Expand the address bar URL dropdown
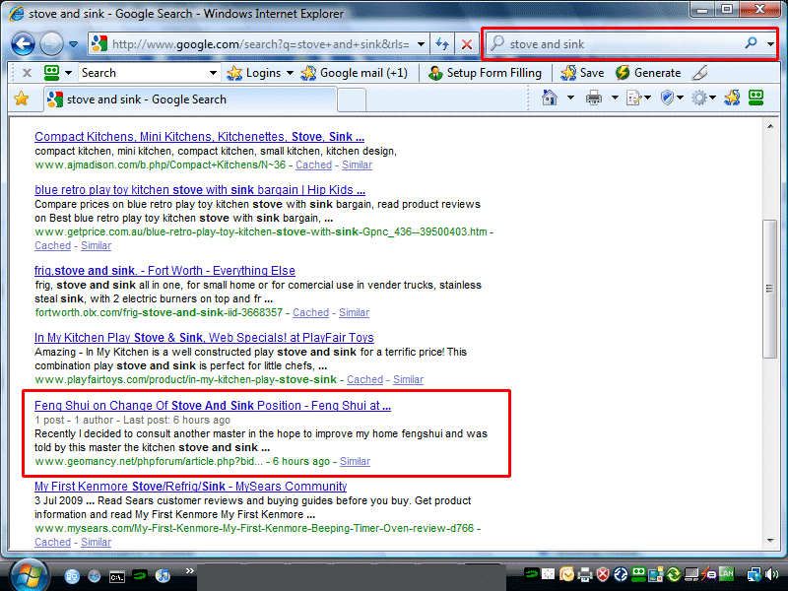The width and height of the screenshot is (788, 591). [421, 44]
